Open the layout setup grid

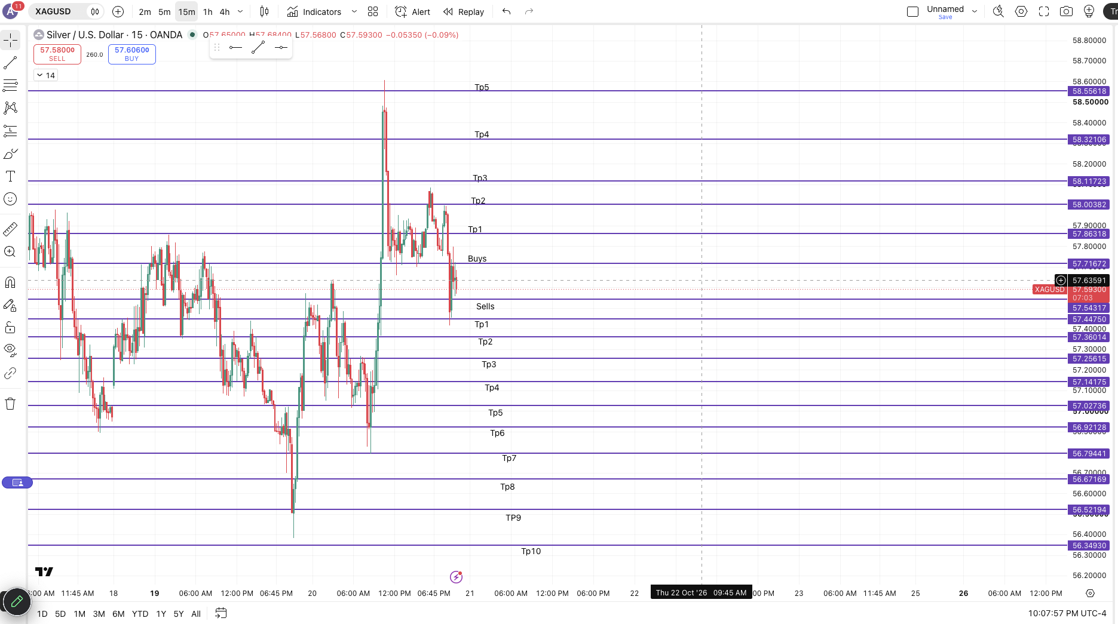tap(373, 11)
